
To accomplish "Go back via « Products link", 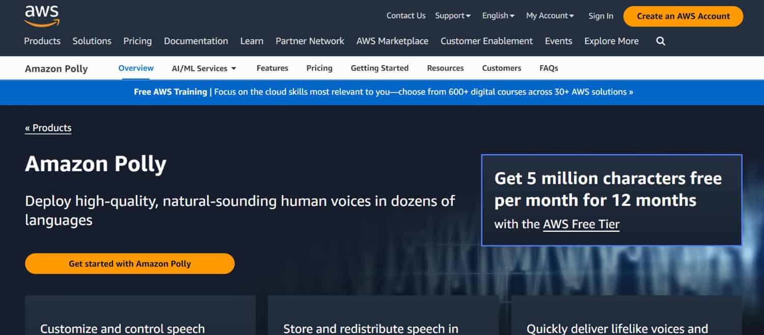I will coord(48,128).
